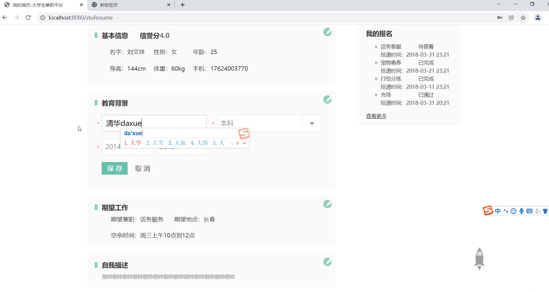Click the Sogou microphone voice input icon
This screenshot has width=549, height=292.
point(522,211)
